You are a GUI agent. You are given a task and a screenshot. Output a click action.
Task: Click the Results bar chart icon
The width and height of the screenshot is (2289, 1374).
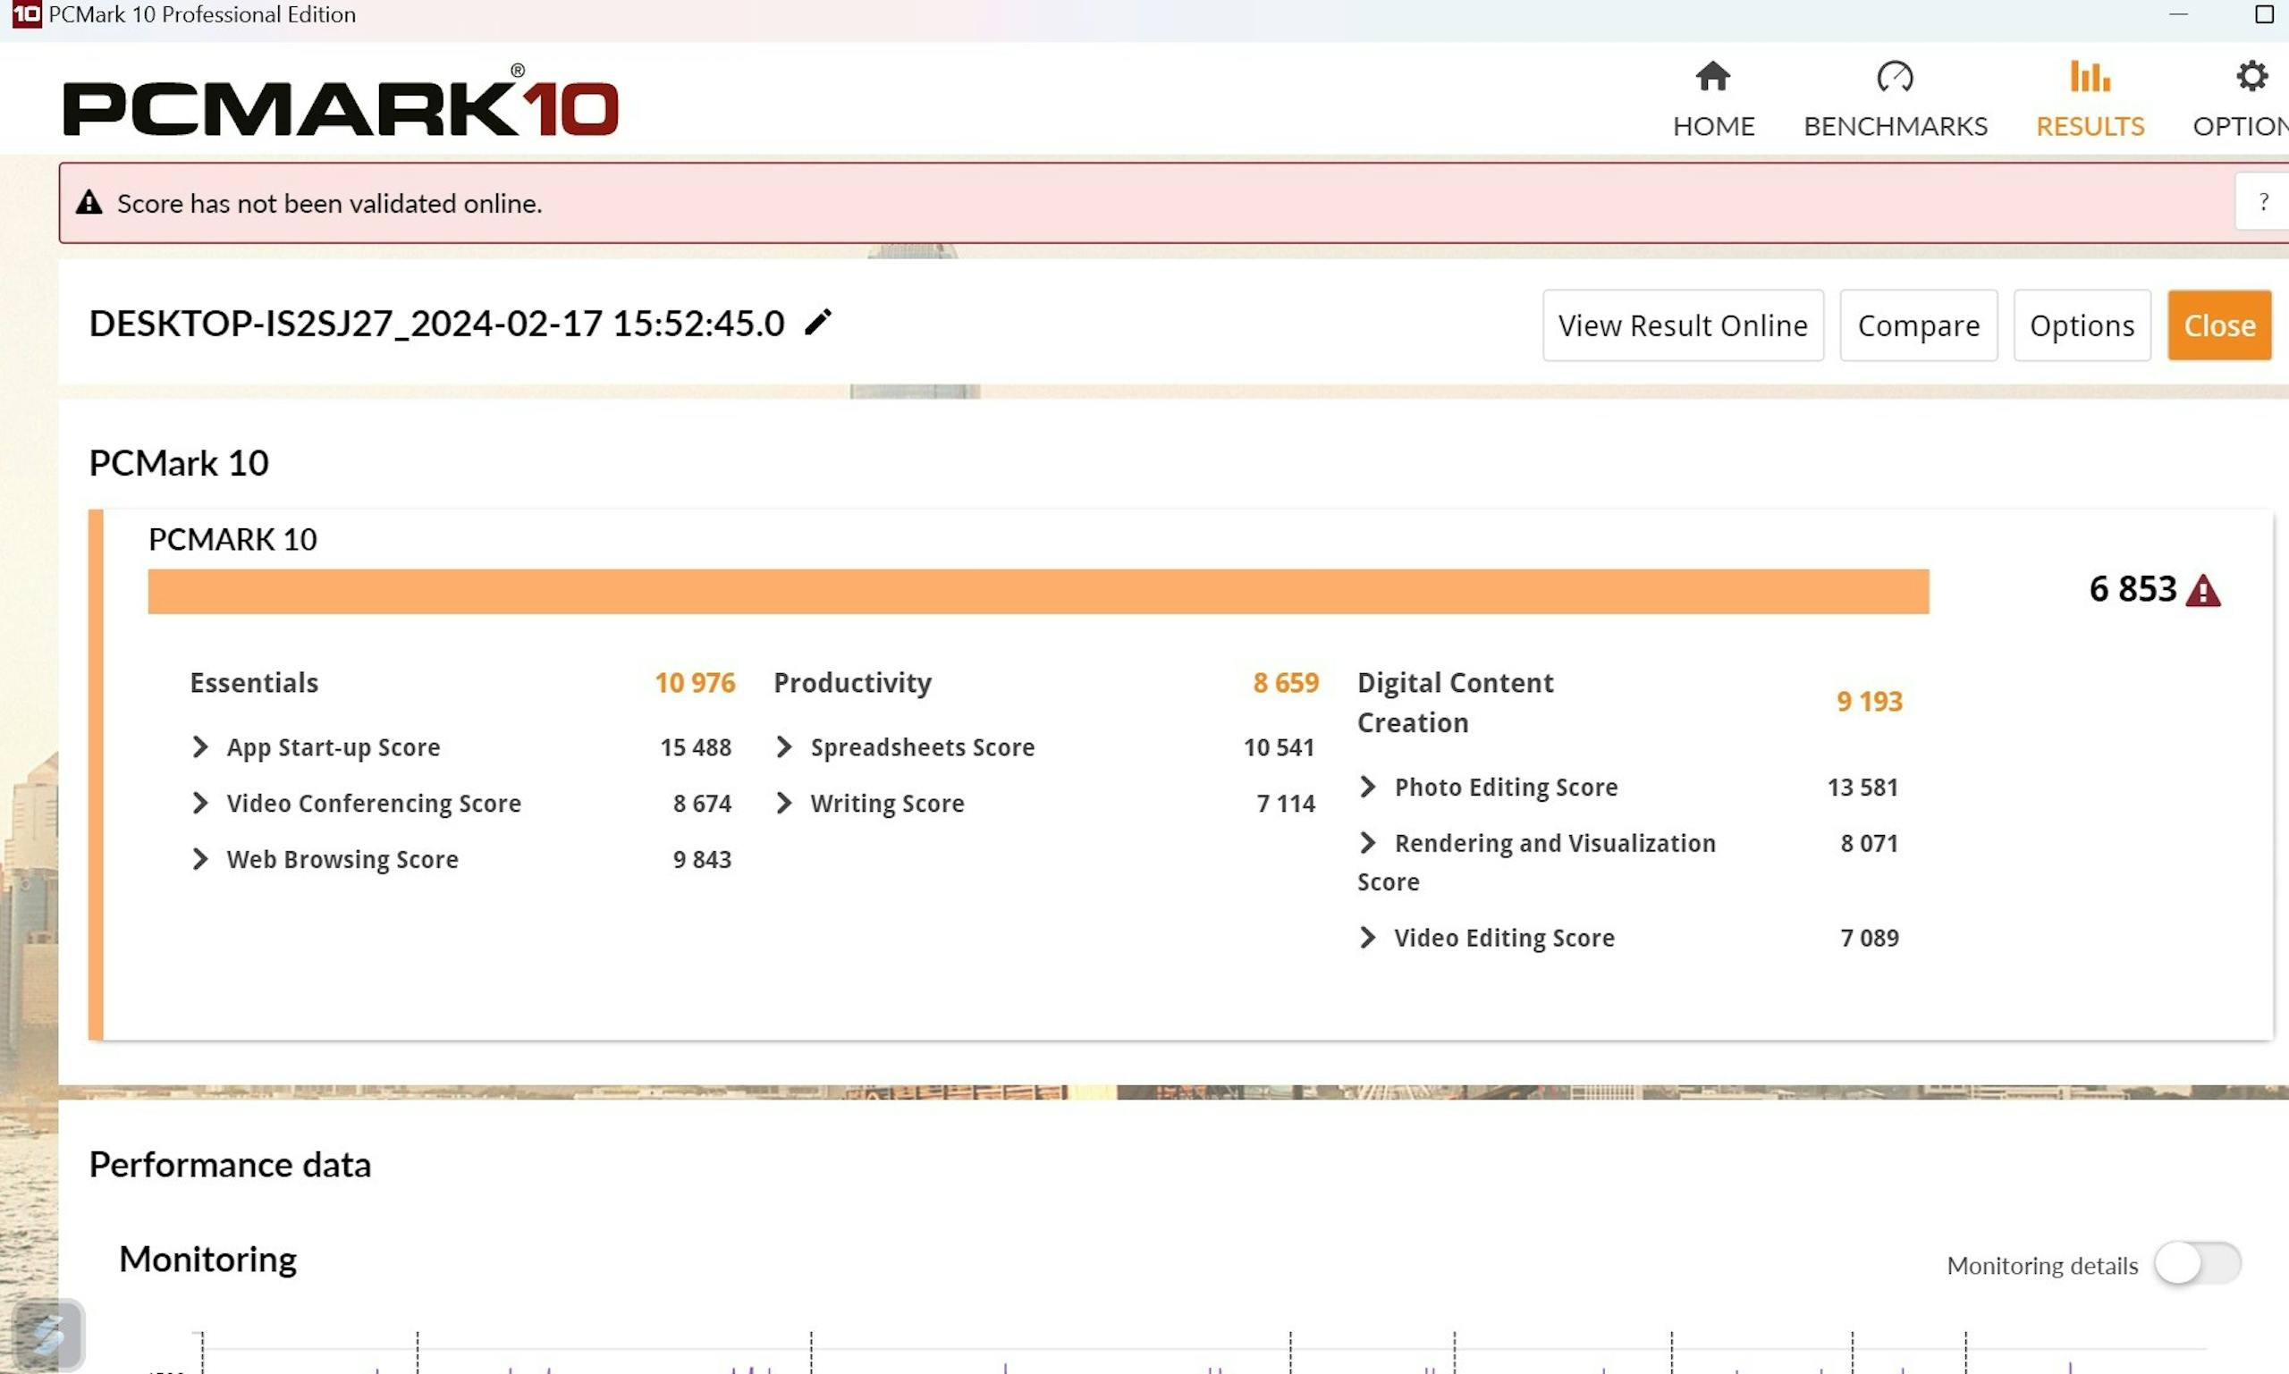[2090, 76]
